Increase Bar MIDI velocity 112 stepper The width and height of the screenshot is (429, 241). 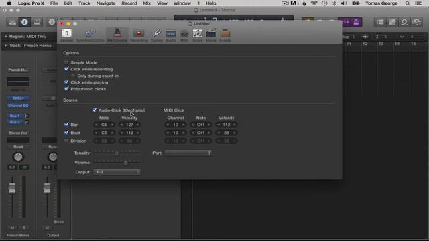pyautogui.click(x=234, y=125)
